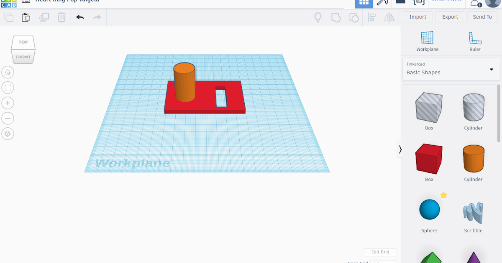Click the Home view icon

point(8,72)
